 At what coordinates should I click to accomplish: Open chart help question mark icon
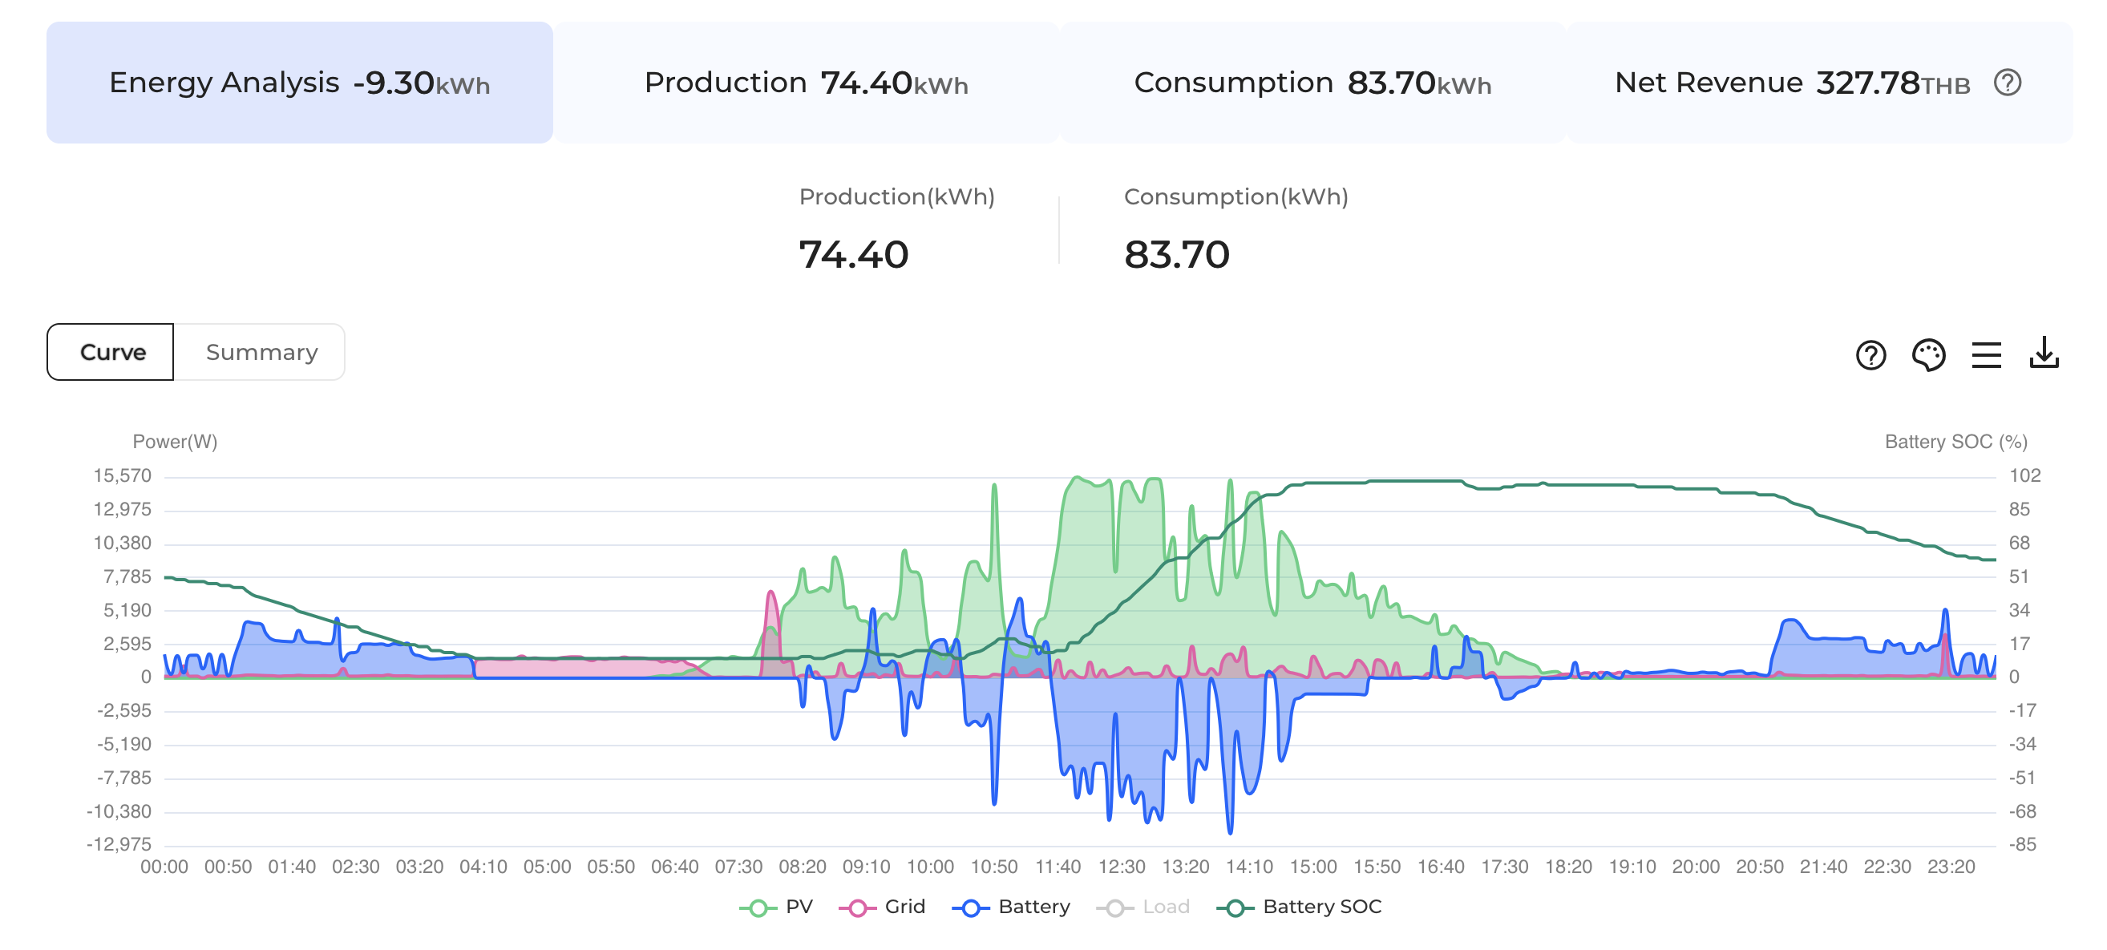pyautogui.click(x=1870, y=355)
